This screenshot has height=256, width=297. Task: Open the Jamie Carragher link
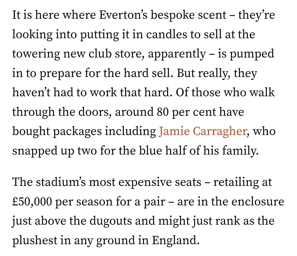(202, 131)
